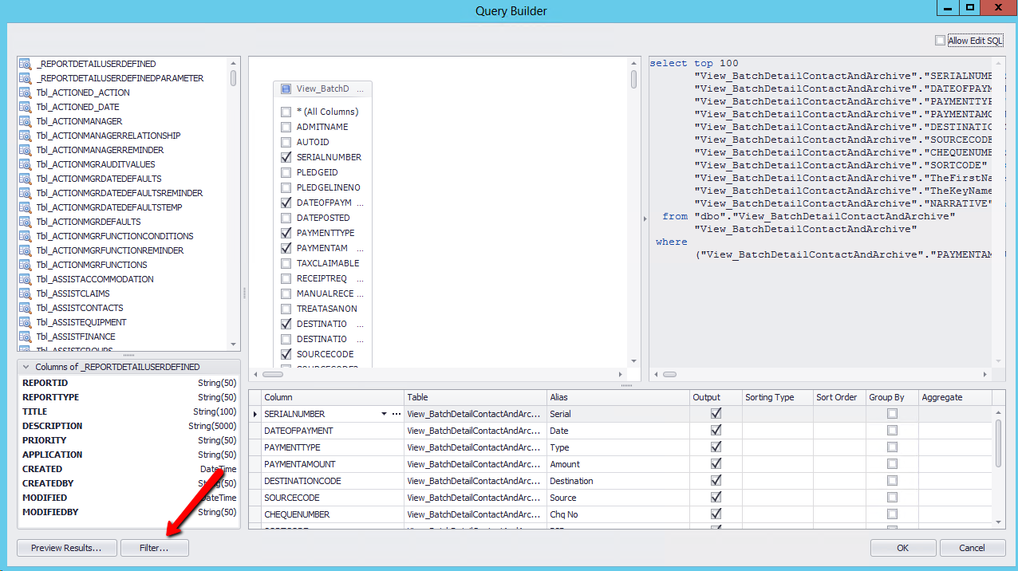Viewport: 1018px width, 571px height.
Task: Uncheck SERIALNUMBER in the View_BatchD list
Action: tap(286, 157)
